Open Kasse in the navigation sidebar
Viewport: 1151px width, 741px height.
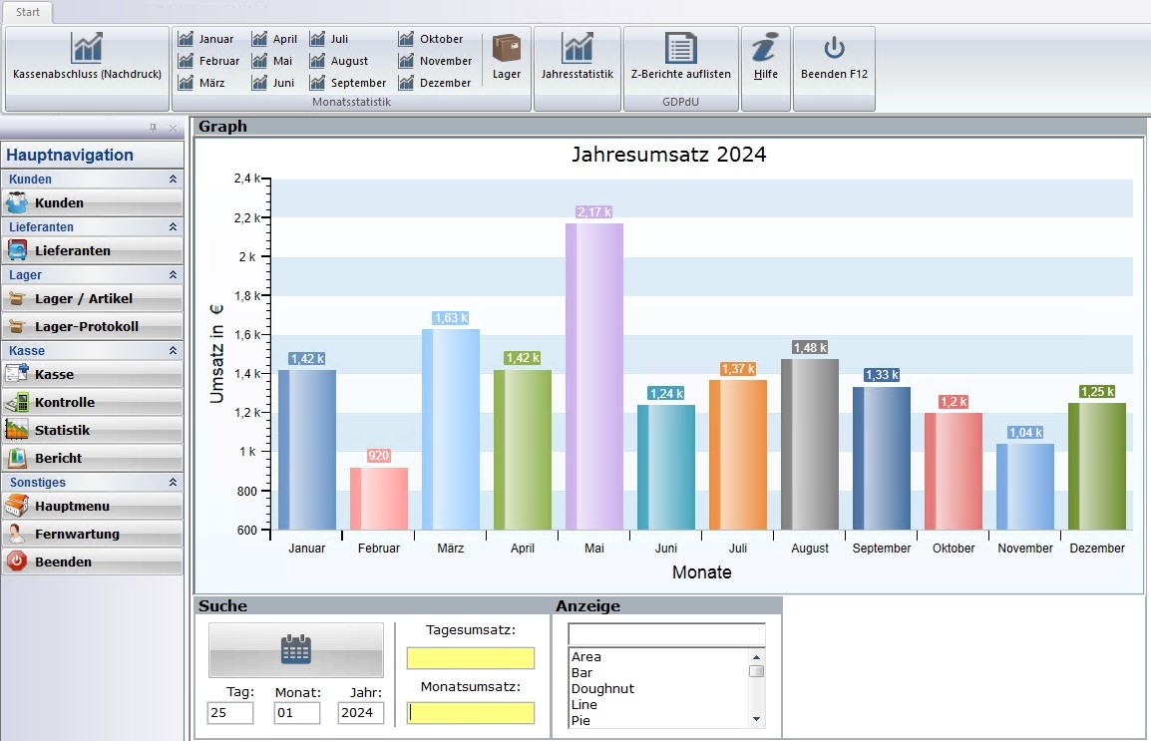coord(92,374)
